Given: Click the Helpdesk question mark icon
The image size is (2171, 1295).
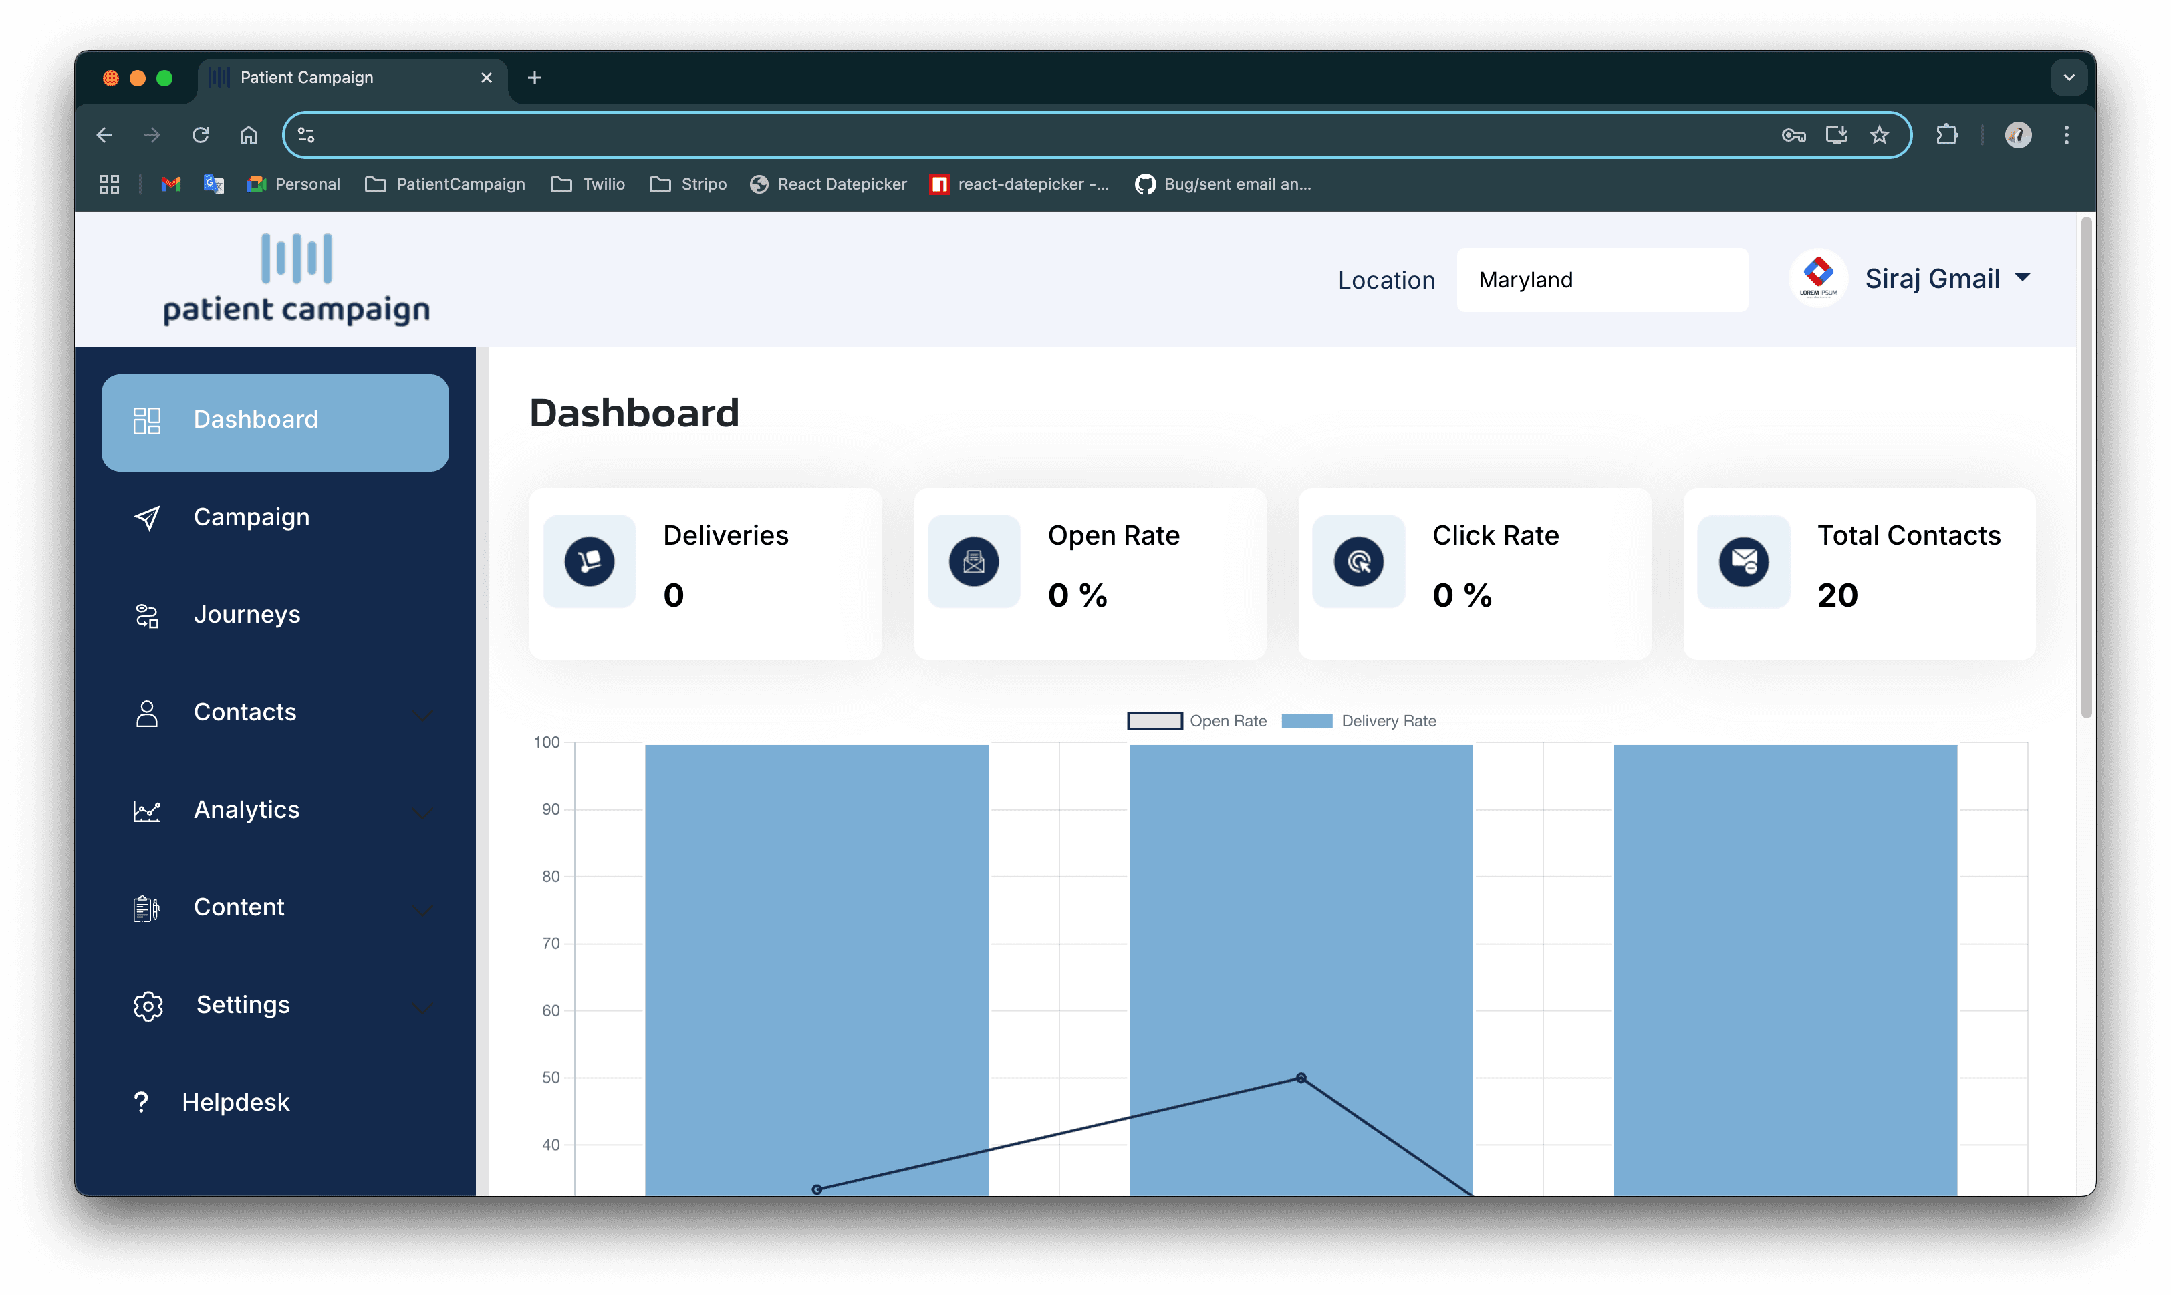Looking at the screenshot, I should [x=142, y=1103].
